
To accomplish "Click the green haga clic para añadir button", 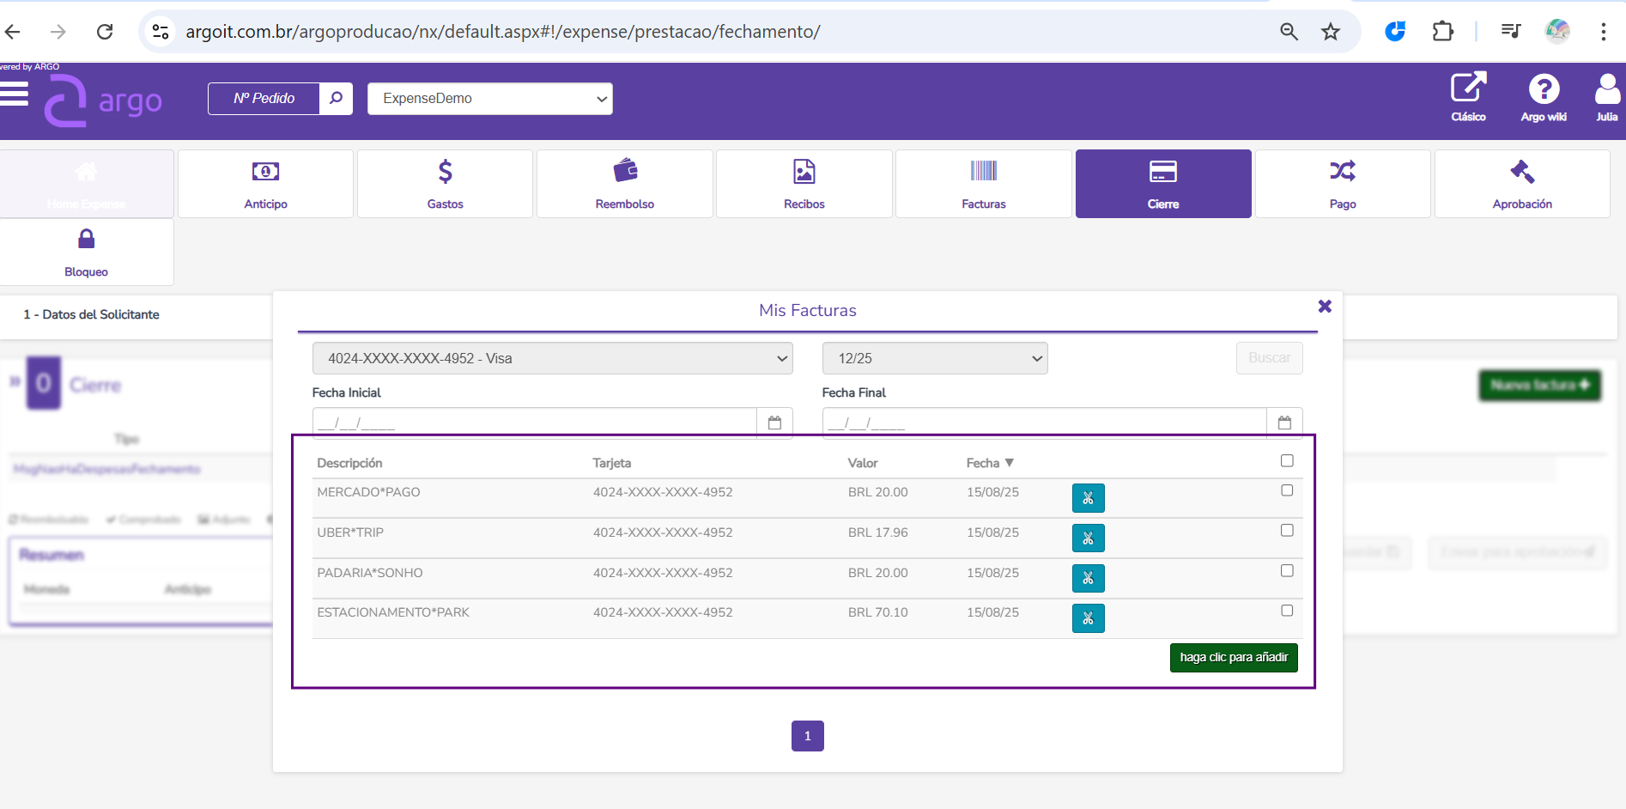I will [x=1233, y=658].
